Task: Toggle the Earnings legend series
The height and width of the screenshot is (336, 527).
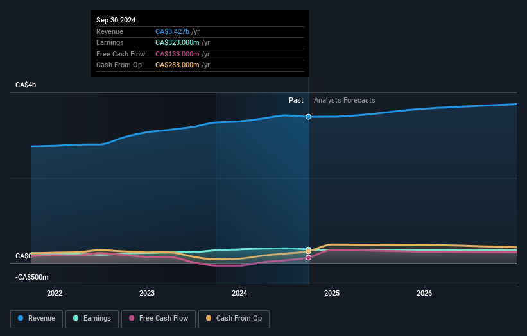Action: [92, 319]
